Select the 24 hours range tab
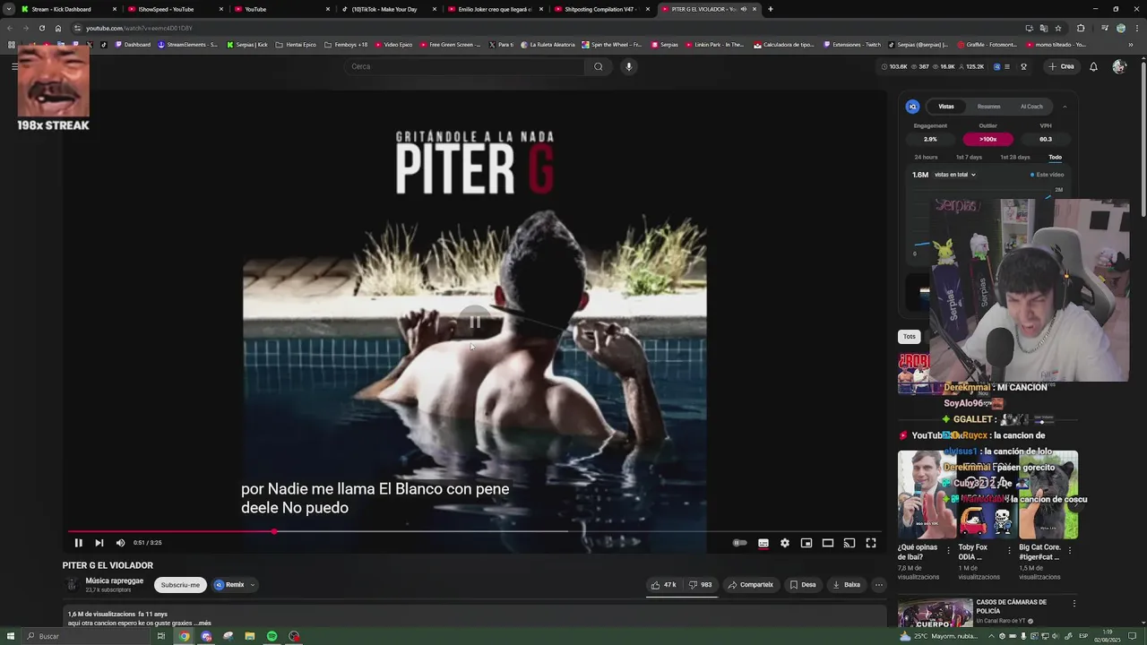Screen dimensions: 1147x645 point(926,158)
